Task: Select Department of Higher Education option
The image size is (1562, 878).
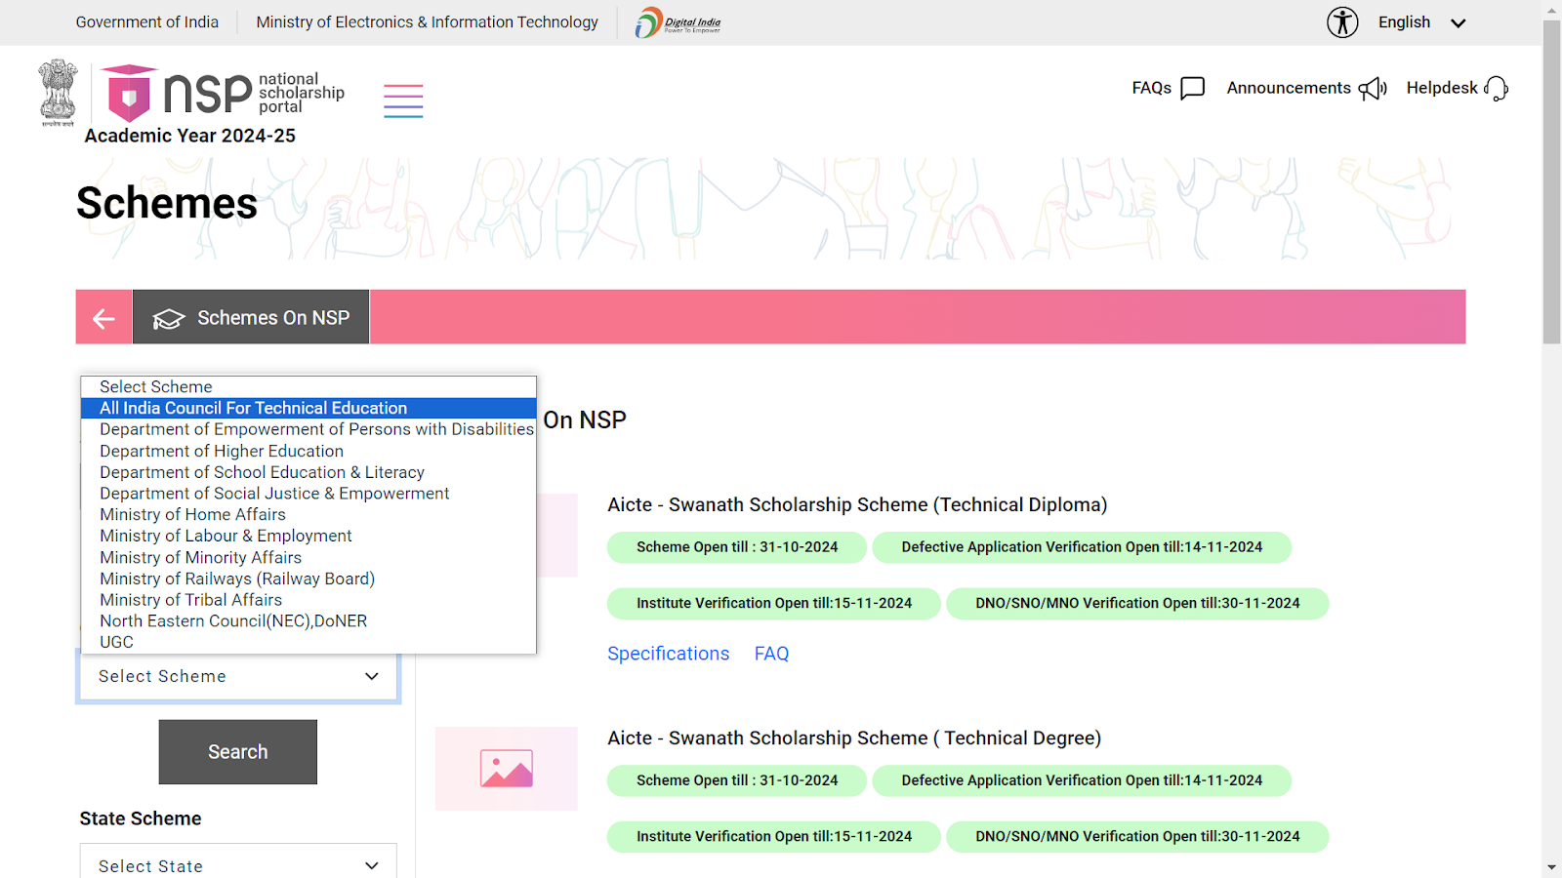Action: [x=308, y=451]
